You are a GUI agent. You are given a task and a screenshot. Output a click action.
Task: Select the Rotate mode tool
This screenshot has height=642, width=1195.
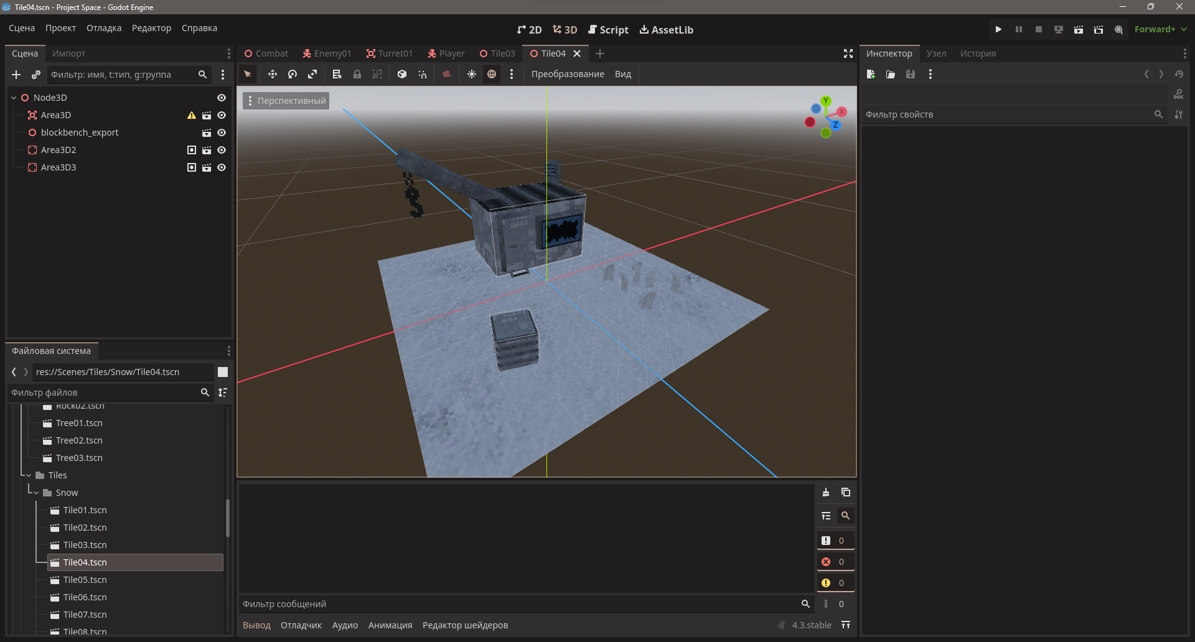click(x=293, y=74)
